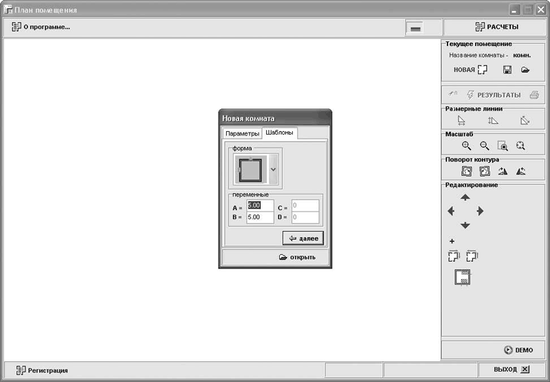Open the РАСЧЕТЫ section

[495, 27]
